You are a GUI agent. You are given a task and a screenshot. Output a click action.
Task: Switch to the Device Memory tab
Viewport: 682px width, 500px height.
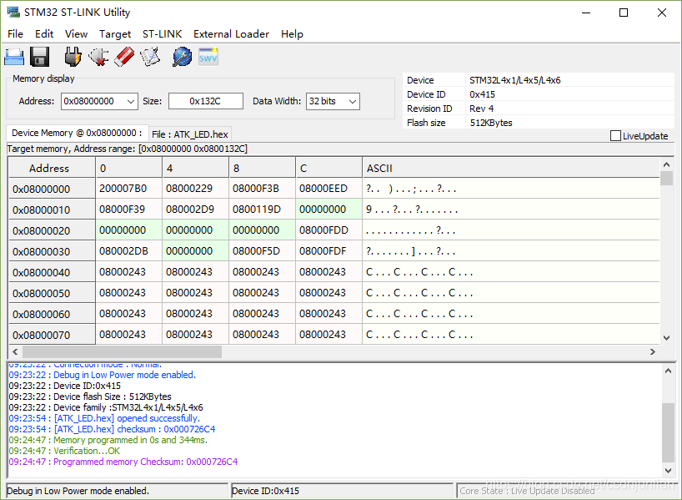click(77, 133)
